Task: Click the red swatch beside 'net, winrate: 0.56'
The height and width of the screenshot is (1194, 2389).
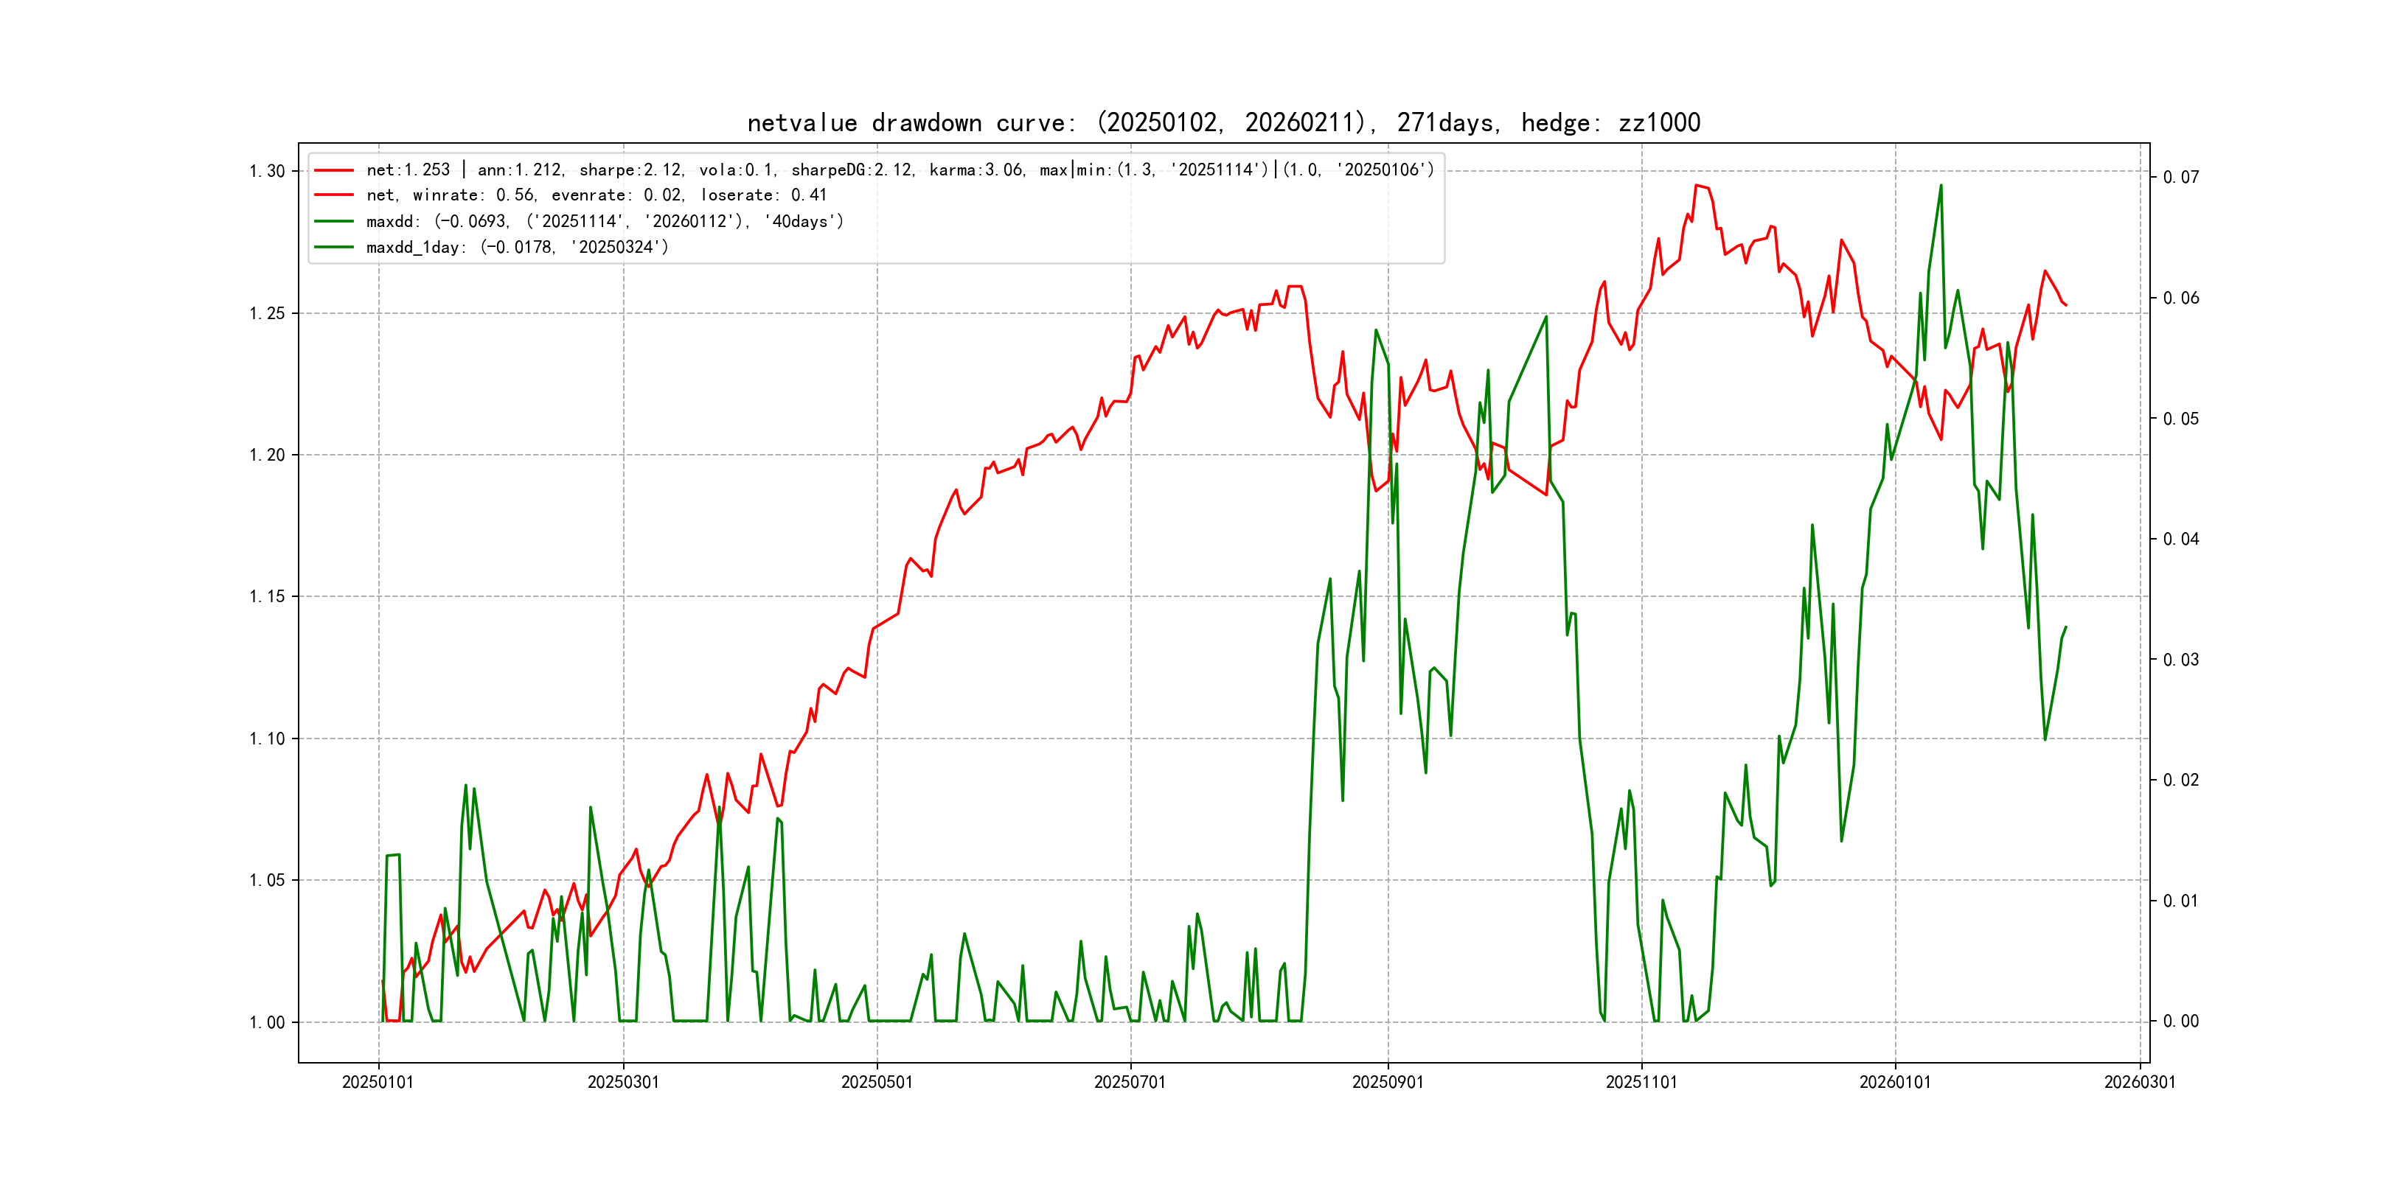Action: 334,195
